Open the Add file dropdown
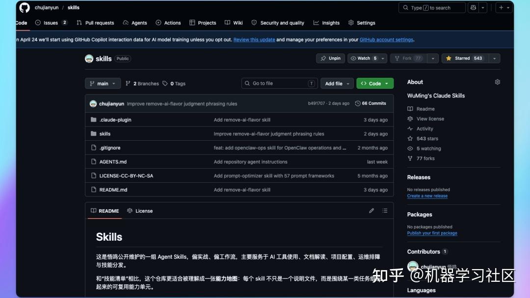The width and height of the screenshot is (530, 298). 337,83
